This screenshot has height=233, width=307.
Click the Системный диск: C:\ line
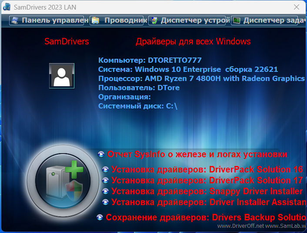tap(138, 106)
